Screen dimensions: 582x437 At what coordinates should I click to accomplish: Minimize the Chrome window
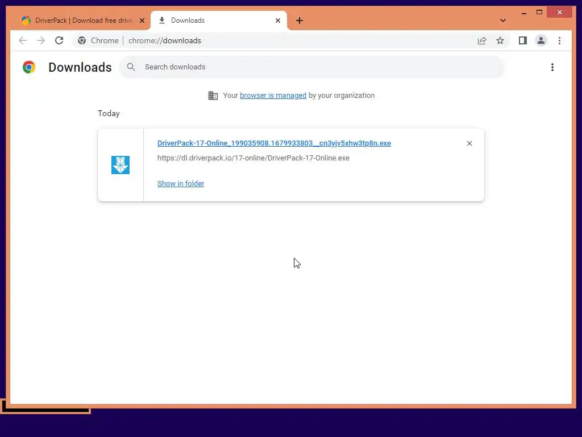(x=523, y=13)
